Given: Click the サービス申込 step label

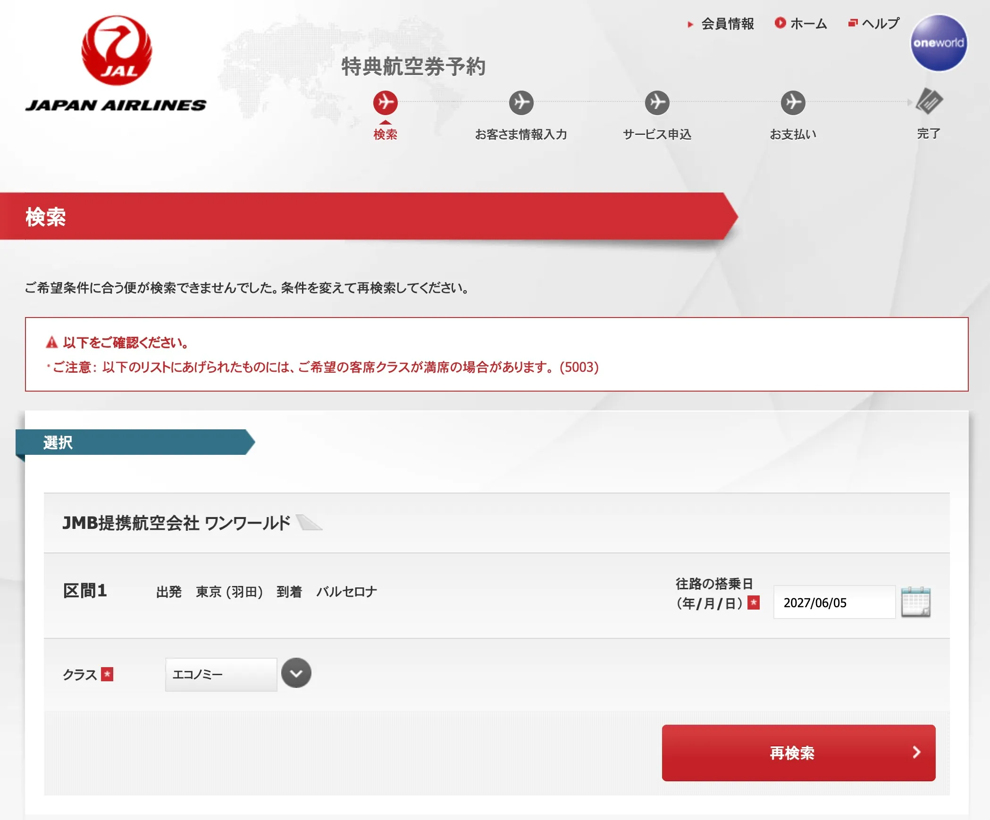Looking at the screenshot, I should pos(657,134).
